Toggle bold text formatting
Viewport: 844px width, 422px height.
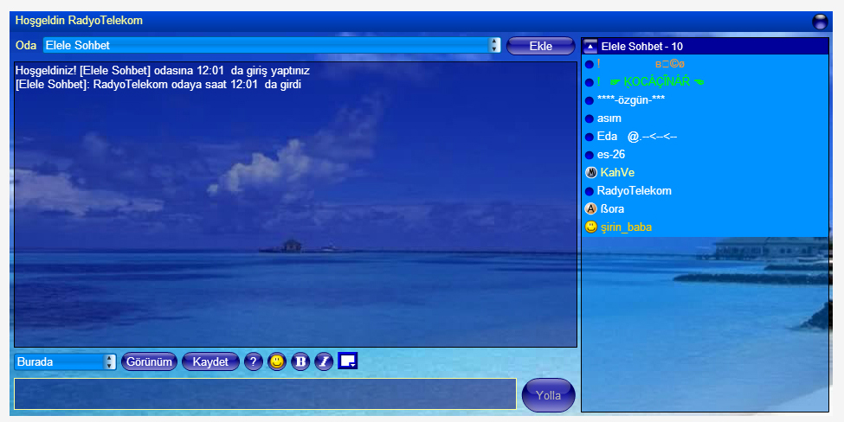click(300, 361)
